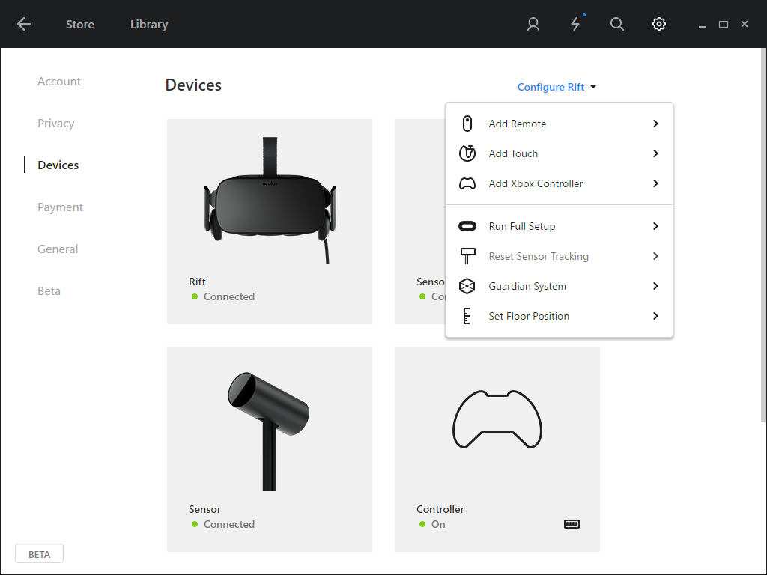Screen dimensions: 767x575
Task: Switch to the Library tab
Action: (x=148, y=24)
